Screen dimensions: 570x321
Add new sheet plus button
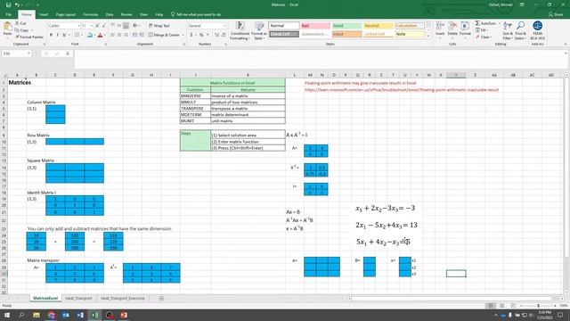(161, 298)
